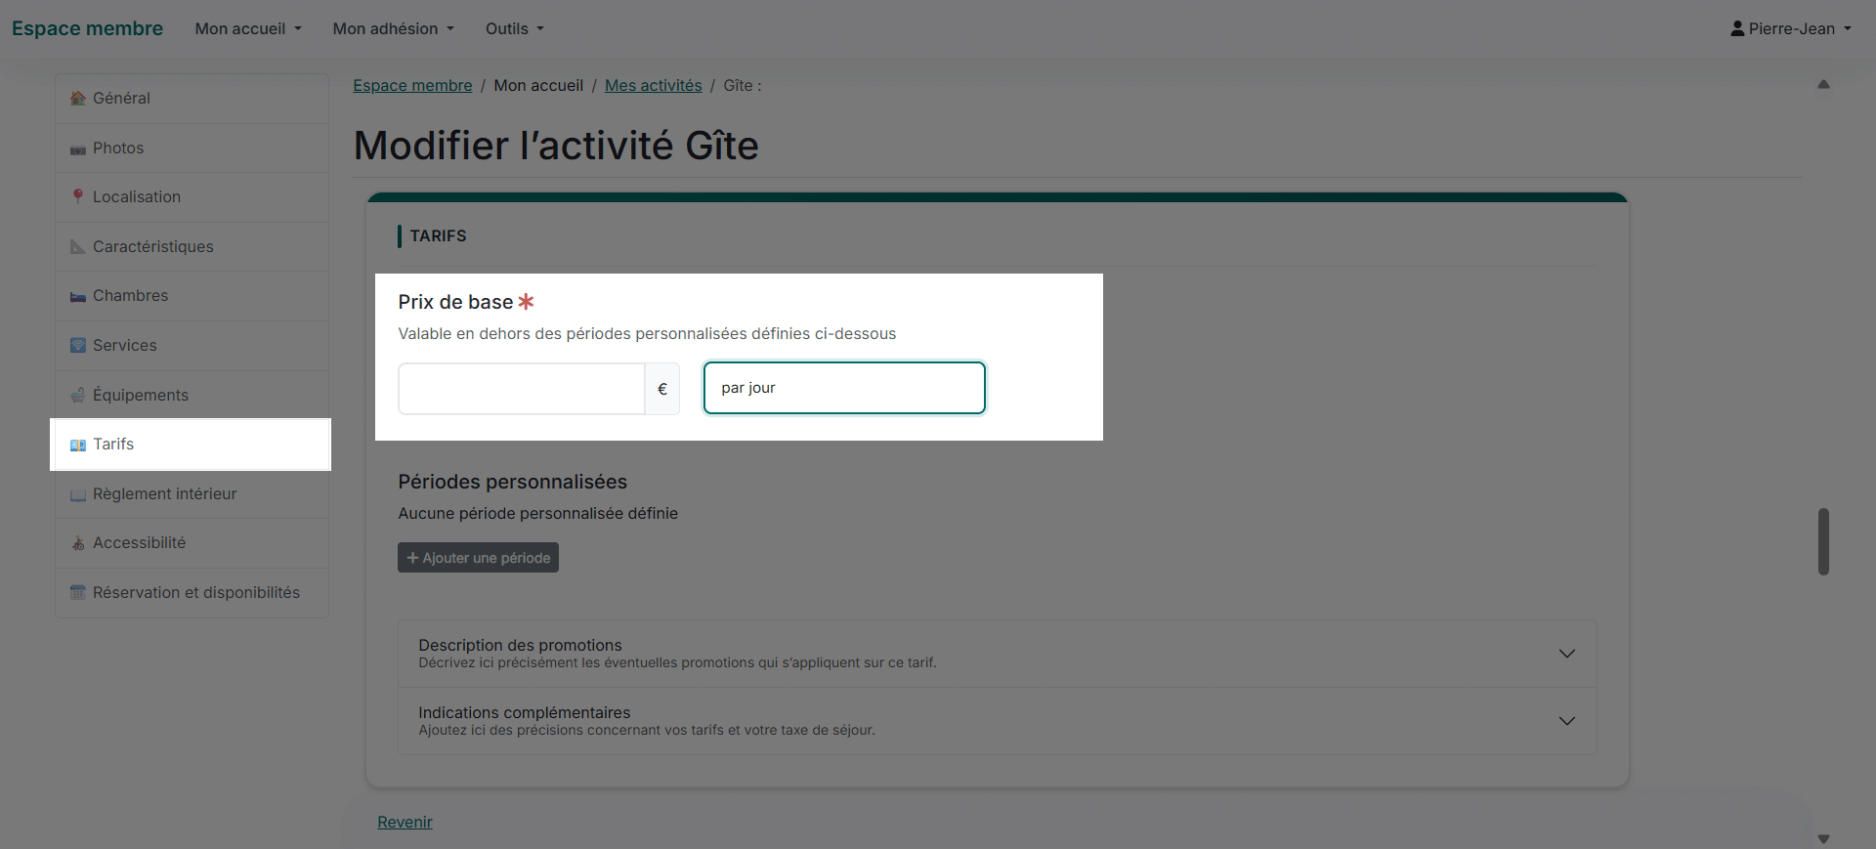Open the Pierre-Jean user menu
This screenshot has width=1876, height=849.
click(x=1790, y=29)
